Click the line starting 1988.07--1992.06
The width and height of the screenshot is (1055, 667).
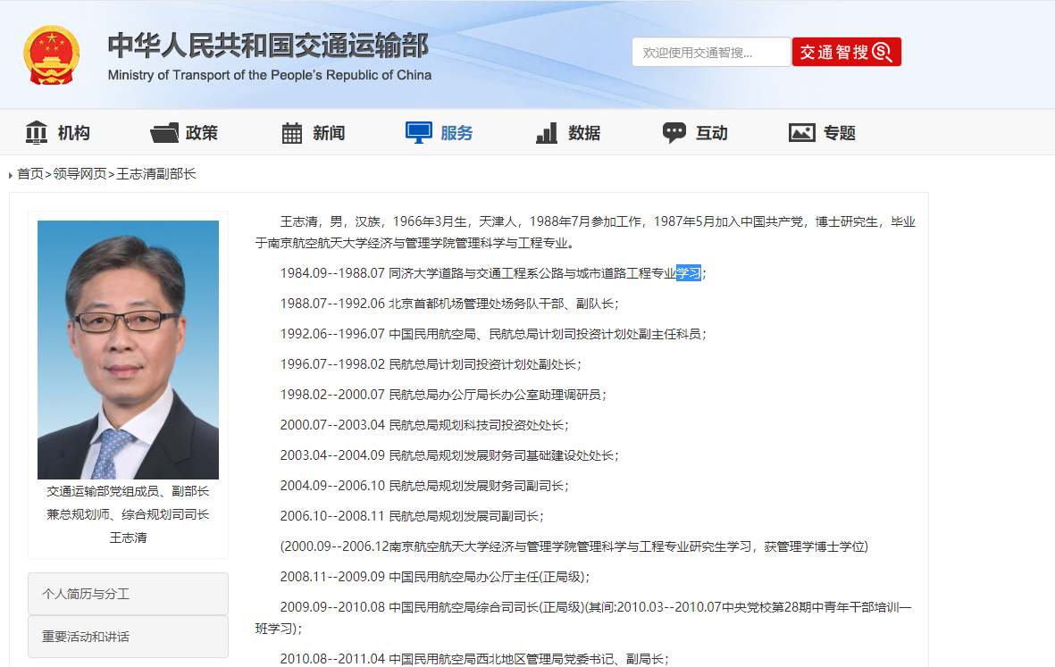(449, 304)
